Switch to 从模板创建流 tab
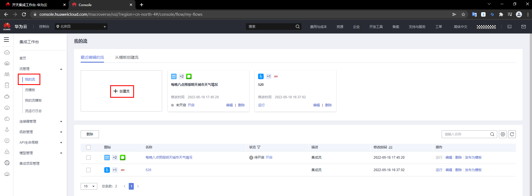 coord(127,57)
